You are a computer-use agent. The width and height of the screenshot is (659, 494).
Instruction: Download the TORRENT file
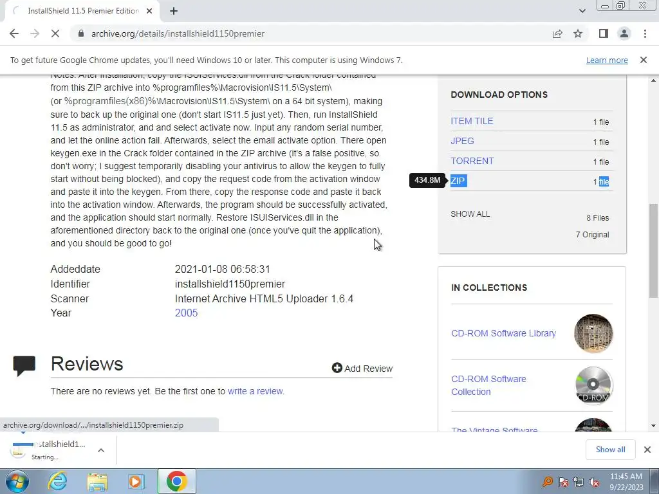(x=472, y=161)
